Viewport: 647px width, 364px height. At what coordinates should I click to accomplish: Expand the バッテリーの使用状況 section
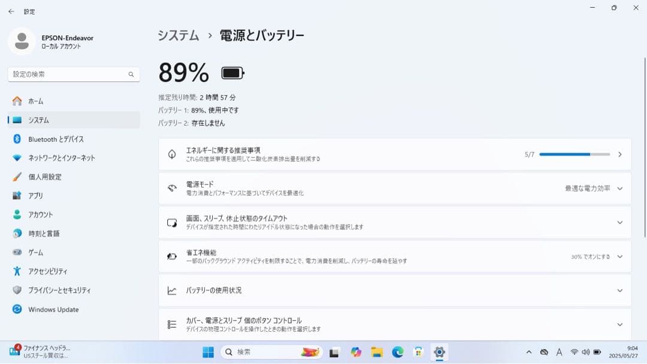pyautogui.click(x=619, y=290)
